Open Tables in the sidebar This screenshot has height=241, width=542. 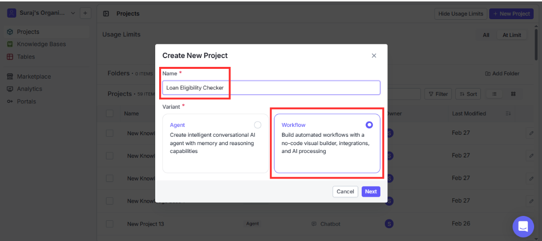coord(47,57)
